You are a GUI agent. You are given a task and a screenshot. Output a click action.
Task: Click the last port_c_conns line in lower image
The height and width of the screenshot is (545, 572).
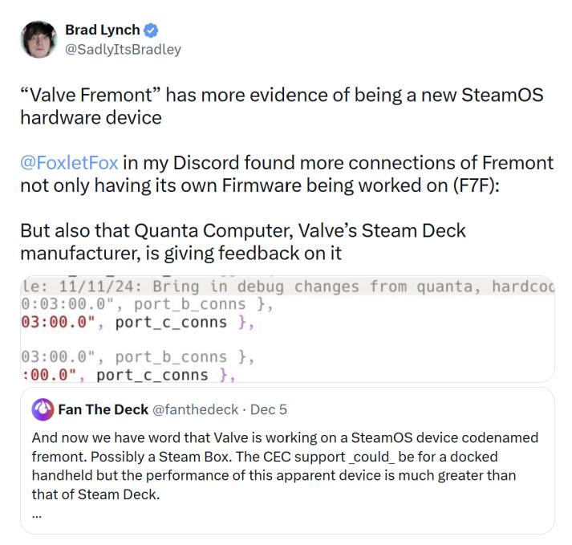(128, 375)
